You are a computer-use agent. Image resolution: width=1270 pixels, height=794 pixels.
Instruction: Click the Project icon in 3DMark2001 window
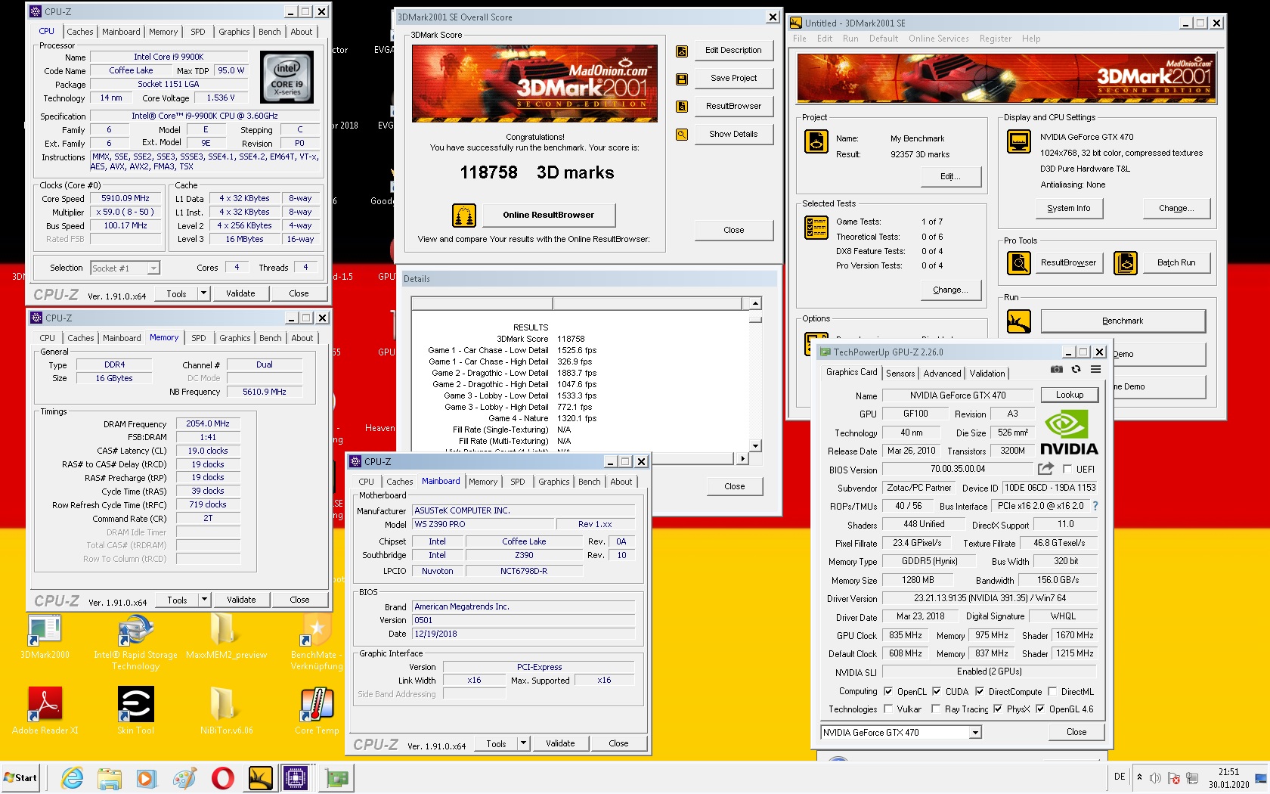[x=816, y=141]
